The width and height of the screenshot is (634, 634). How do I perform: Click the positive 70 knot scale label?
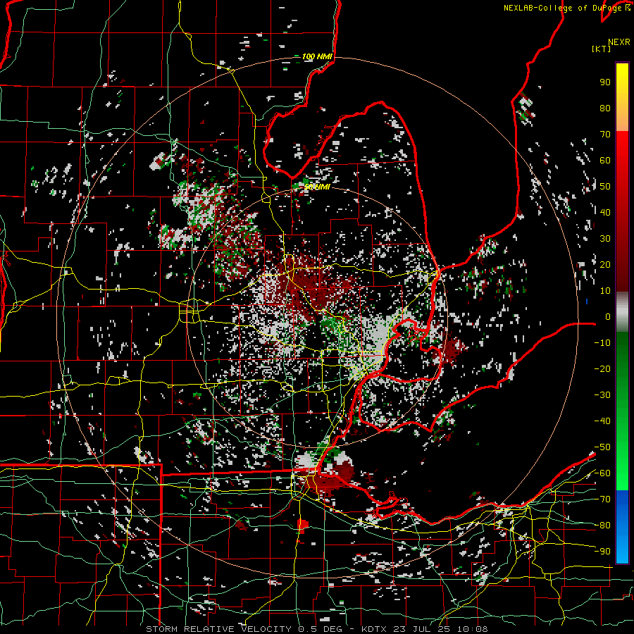pyautogui.click(x=605, y=135)
